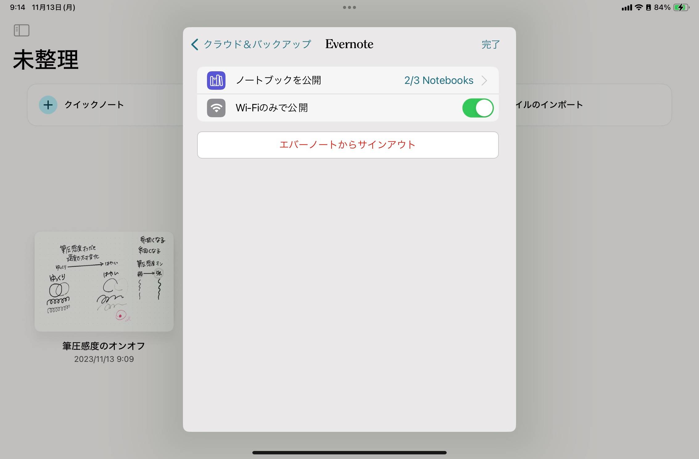Toggle the Wi-Fiのみで公開 switch

pyautogui.click(x=478, y=108)
